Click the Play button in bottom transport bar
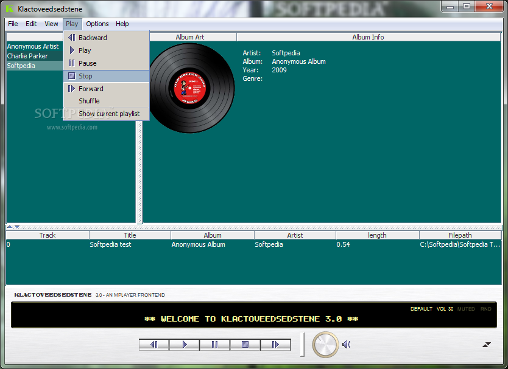This screenshot has width=508, height=369. [185, 345]
